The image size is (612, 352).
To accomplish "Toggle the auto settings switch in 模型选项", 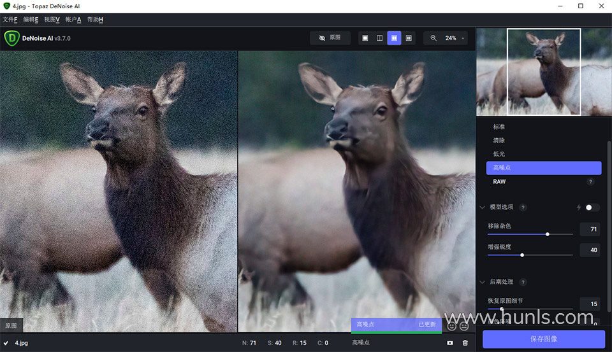I will click(x=592, y=208).
